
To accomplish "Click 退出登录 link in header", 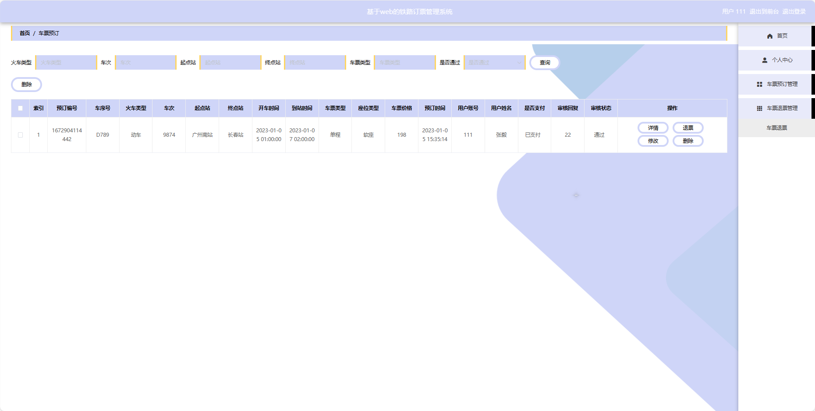I will (x=794, y=11).
